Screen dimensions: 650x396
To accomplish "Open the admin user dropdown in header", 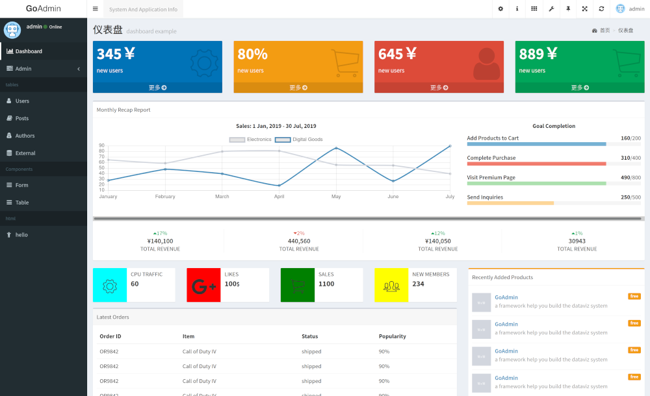I will tap(630, 9).
